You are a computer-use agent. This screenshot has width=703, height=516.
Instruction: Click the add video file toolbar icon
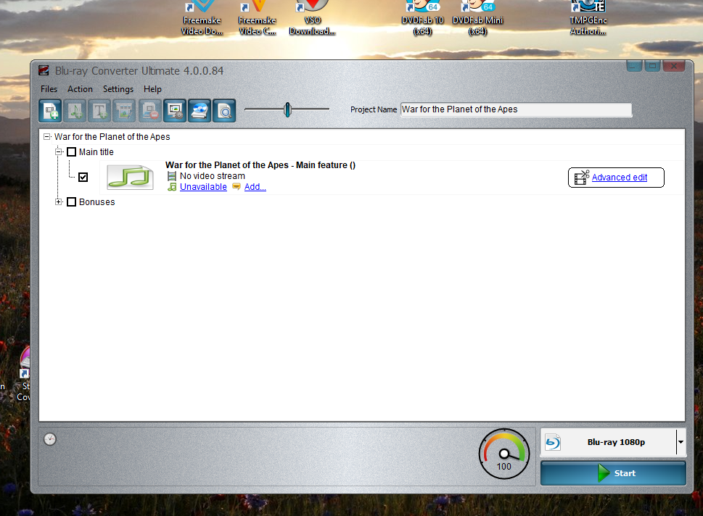coord(50,110)
